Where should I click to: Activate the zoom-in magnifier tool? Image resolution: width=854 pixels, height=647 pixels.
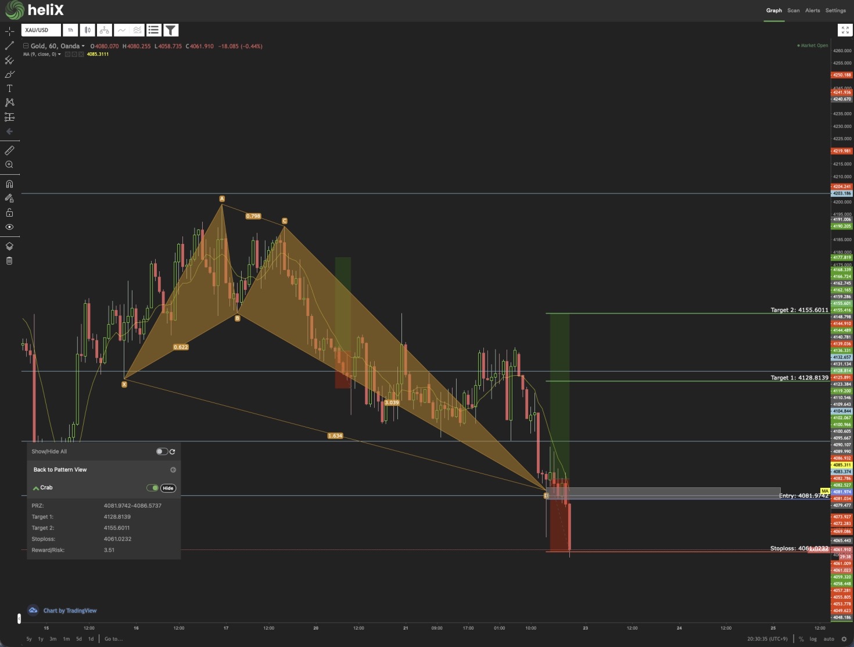tap(9, 165)
